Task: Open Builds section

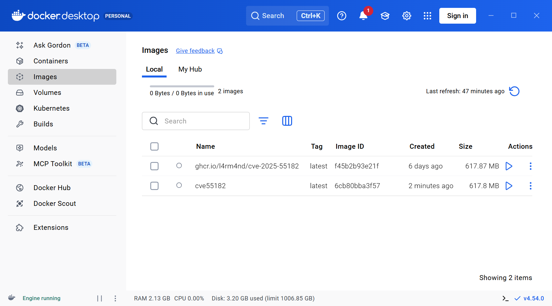Action: coord(62,124)
